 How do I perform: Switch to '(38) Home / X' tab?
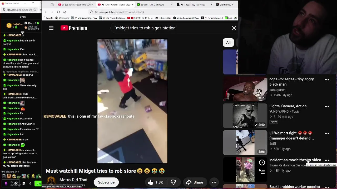click(x=226, y=4)
